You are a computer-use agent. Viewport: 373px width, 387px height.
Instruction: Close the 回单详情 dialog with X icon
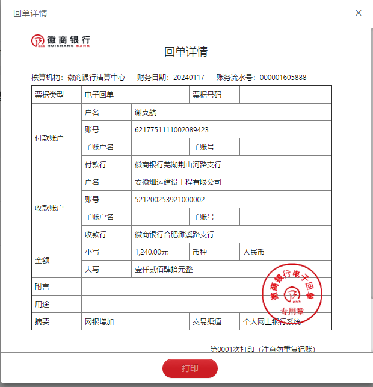coord(359,13)
